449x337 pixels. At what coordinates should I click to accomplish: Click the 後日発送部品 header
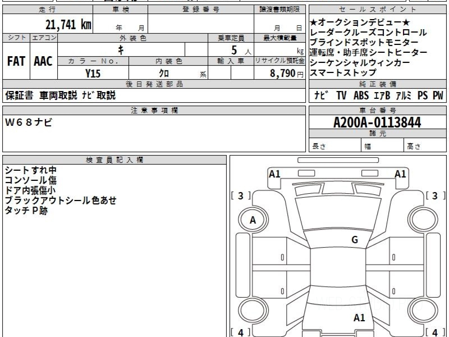[154, 84]
